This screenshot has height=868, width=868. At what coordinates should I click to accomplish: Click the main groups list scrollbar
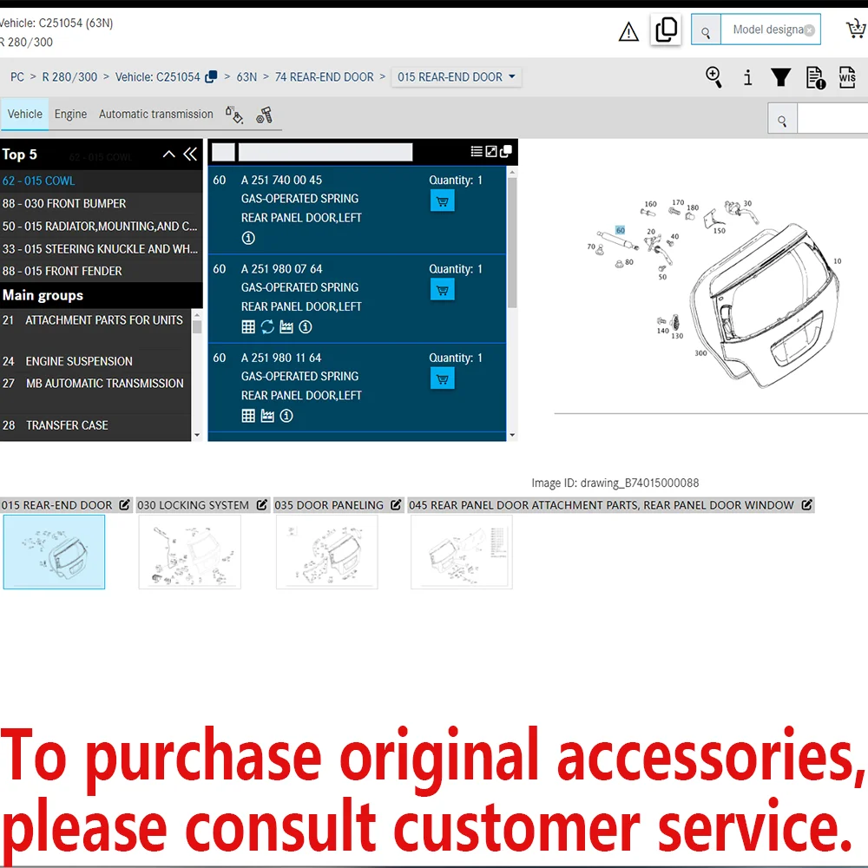[196, 326]
